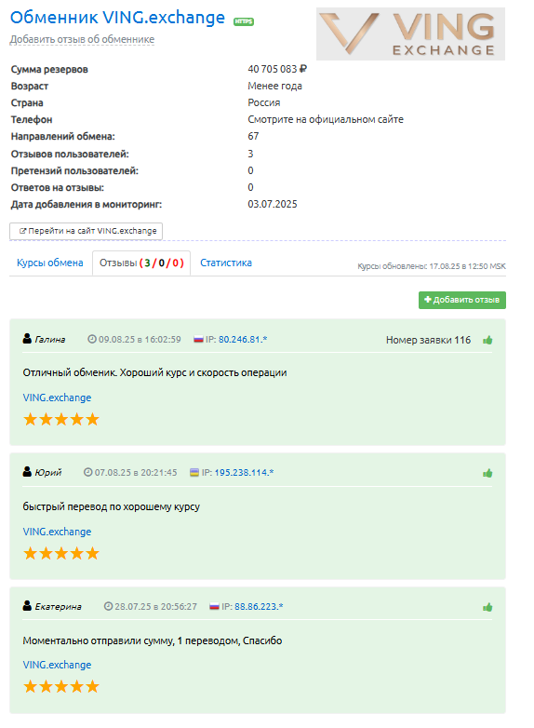Image resolution: width=534 pixels, height=728 pixels.
Task: Click VING.exchange link in Юрий's review
Action: [x=57, y=532]
